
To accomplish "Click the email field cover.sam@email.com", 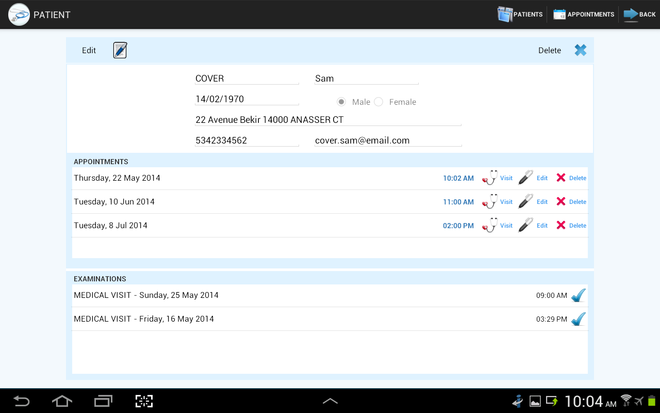I will pyautogui.click(x=388, y=140).
